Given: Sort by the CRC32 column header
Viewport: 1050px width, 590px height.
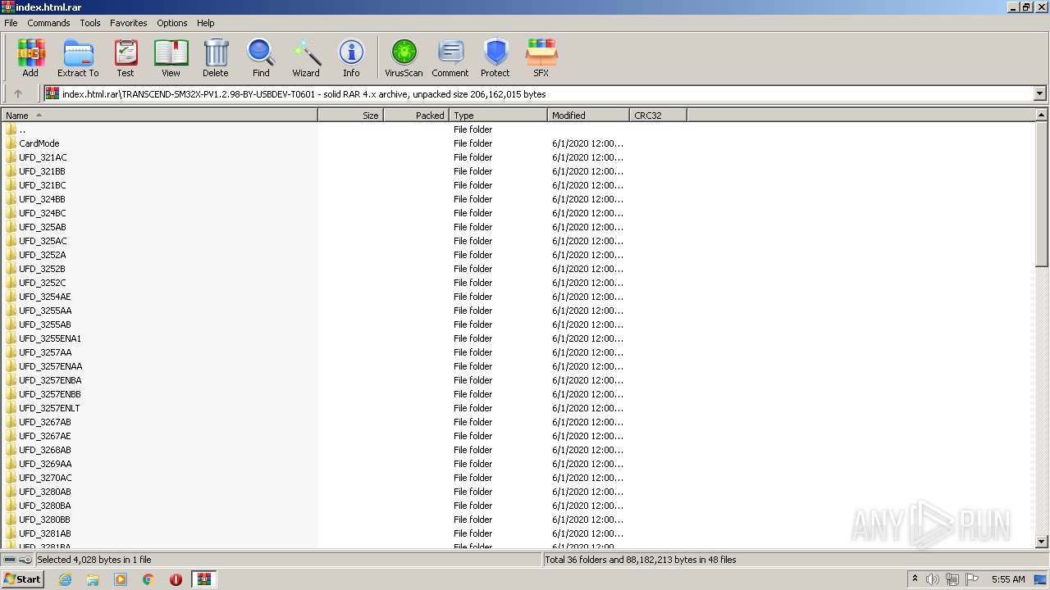Looking at the screenshot, I should pyautogui.click(x=658, y=116).
